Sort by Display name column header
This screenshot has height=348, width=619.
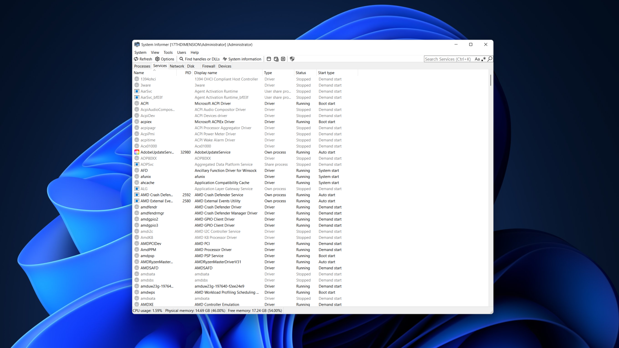[x=228, y=73]
